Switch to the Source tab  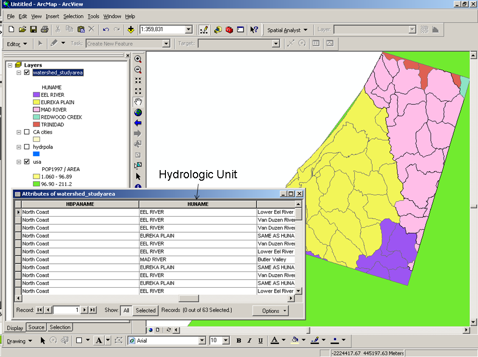(x=36, y=327)
